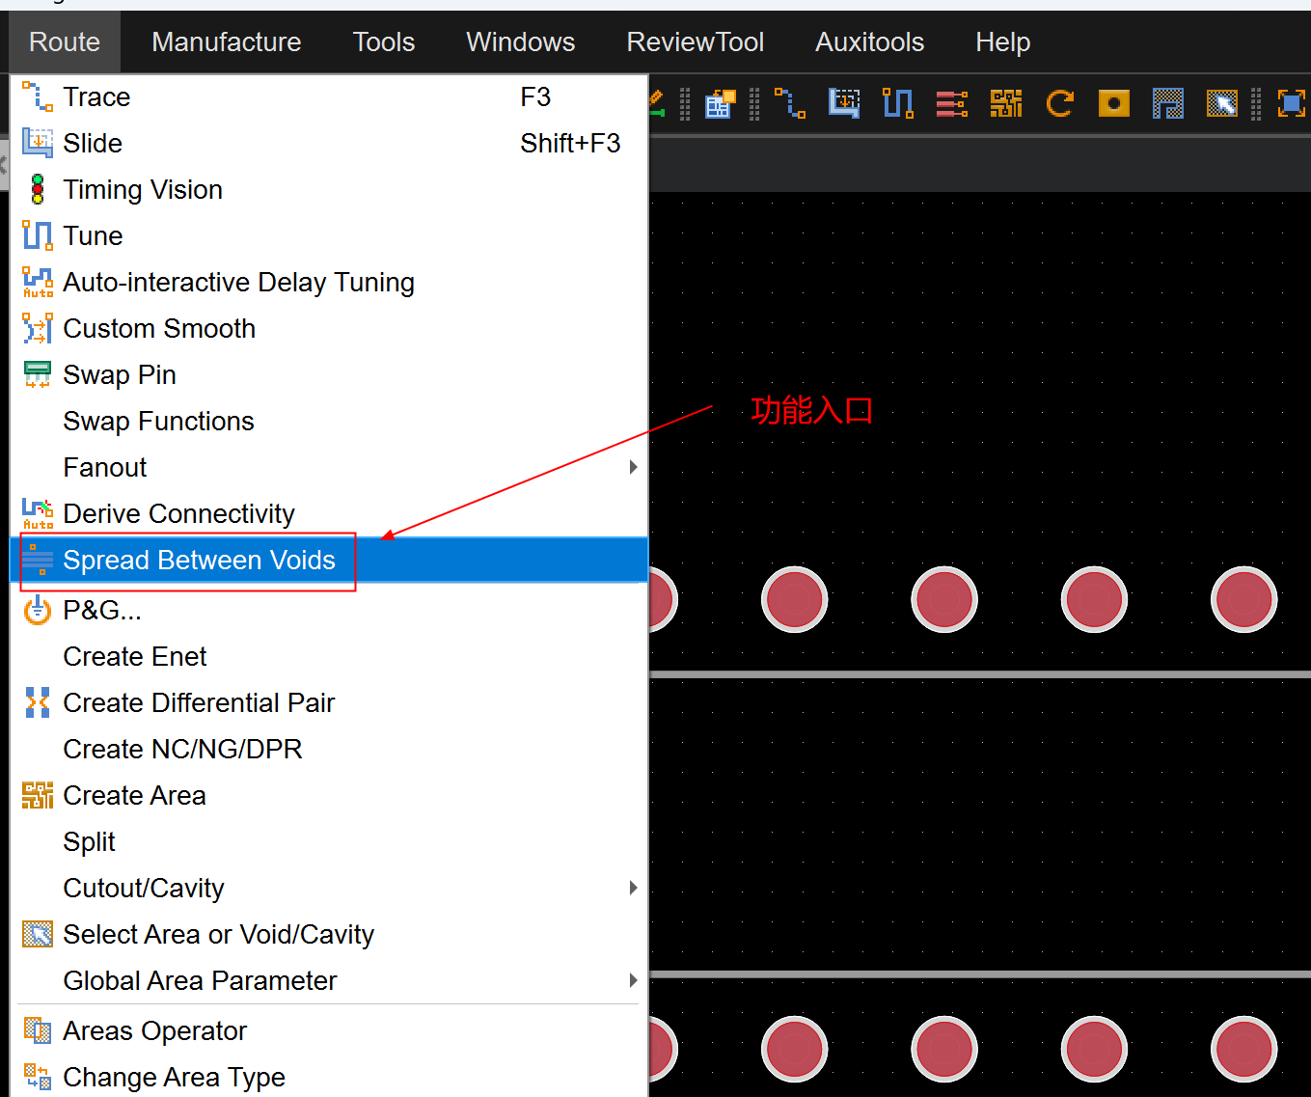Click the orange square with dot icon
Viewport: 1311px width, 1097px height.
1113,103
